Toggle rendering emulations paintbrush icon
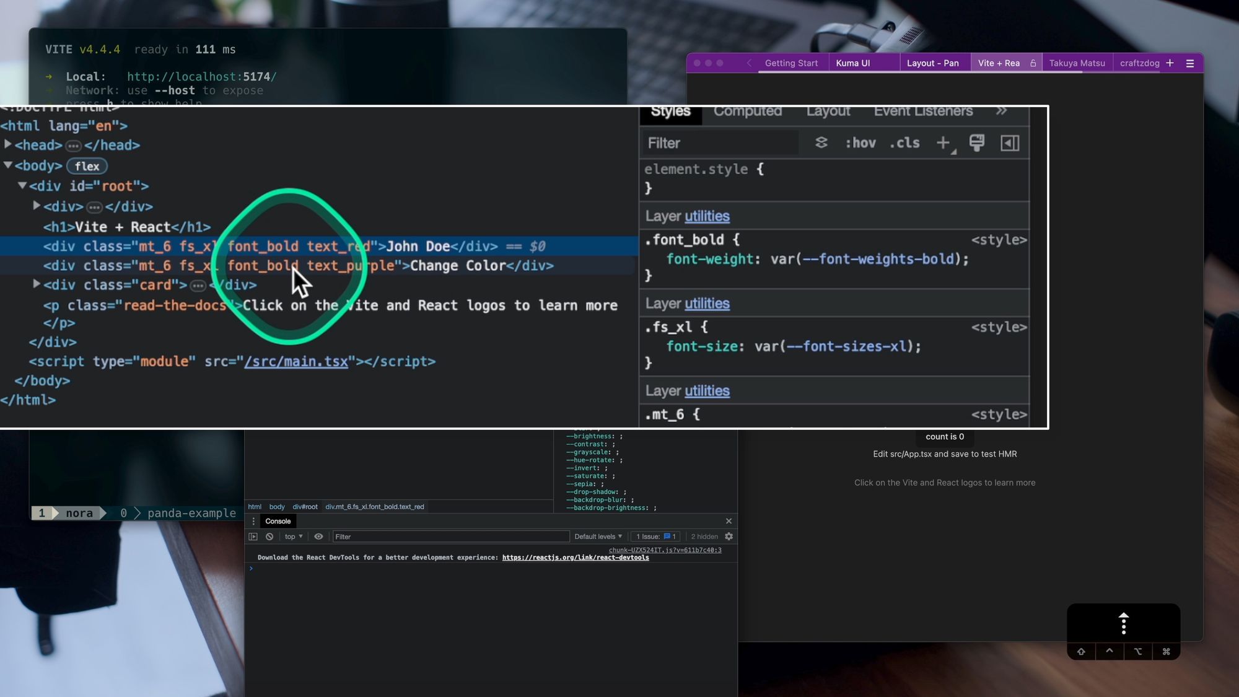This screenshot has height=697, width=1239. point(977,143)
